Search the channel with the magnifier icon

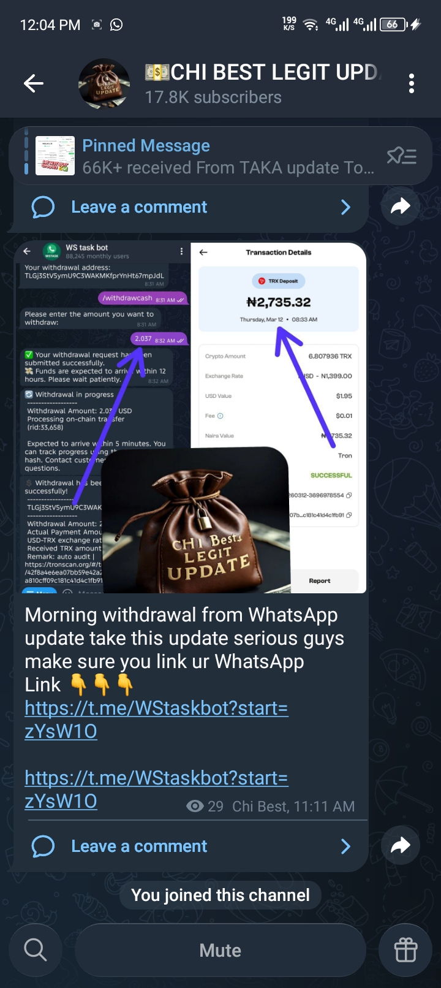35,950
